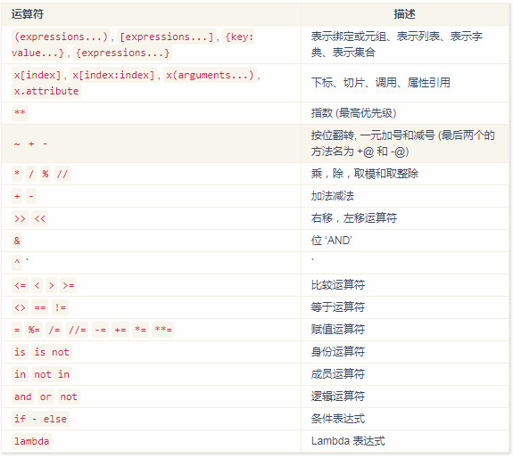Image resolution: width=513 pixels, height=458 pixels.
Task: Click the 右移，左移运算符 description
Action: pyautogui.click(x=354, y=218)
